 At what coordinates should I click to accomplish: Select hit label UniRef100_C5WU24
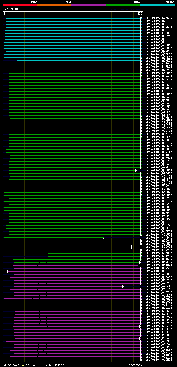coord(159,235)
